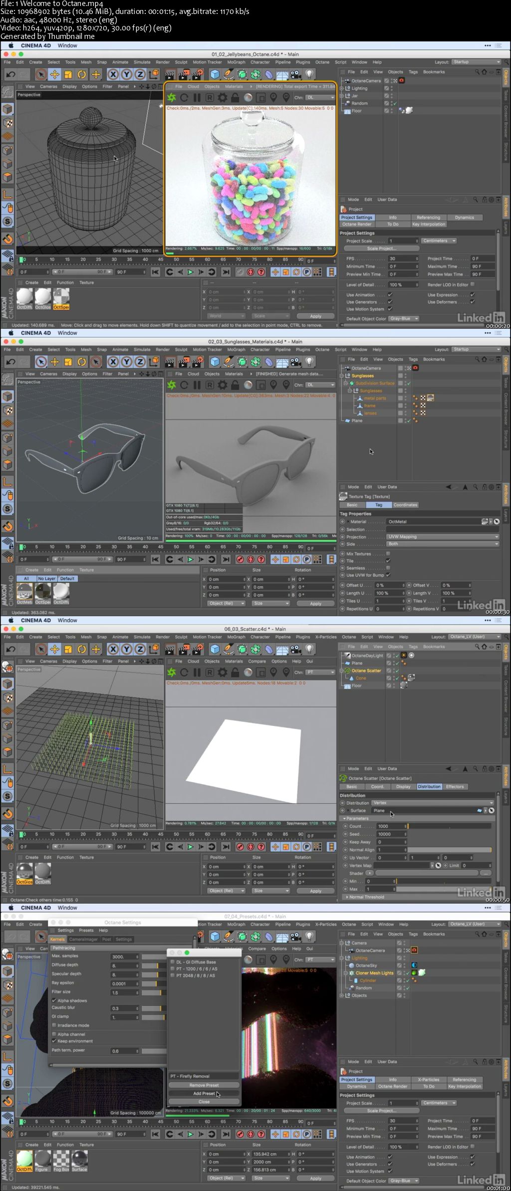This screenshot has height=1191, width=511.
Task: Open edit render settings icon in Scatter window
Action: tap(198, 649)
